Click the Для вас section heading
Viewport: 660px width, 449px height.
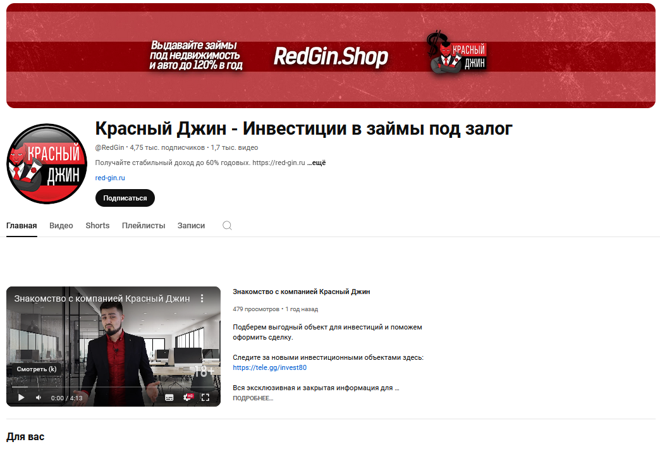pyautogui.click(x=25, y=437)
